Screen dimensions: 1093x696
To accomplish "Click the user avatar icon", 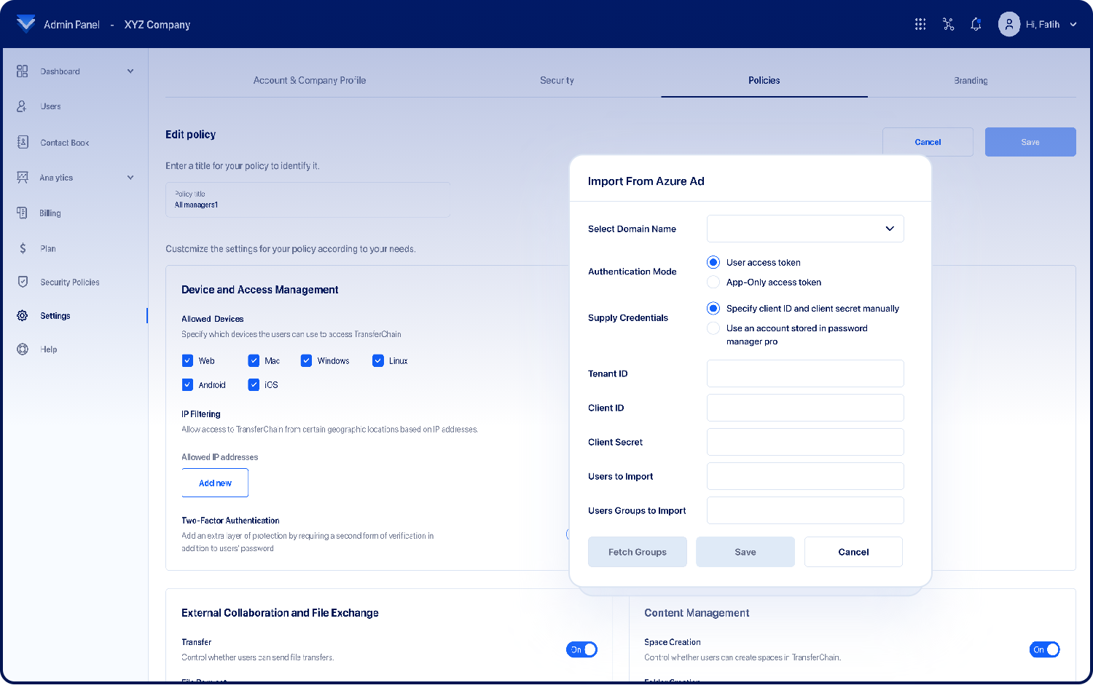I will point(1008,25).
